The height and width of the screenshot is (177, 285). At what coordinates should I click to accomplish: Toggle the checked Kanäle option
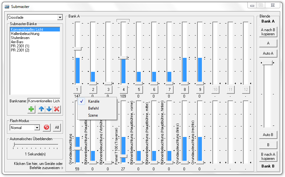coord(94,101)
